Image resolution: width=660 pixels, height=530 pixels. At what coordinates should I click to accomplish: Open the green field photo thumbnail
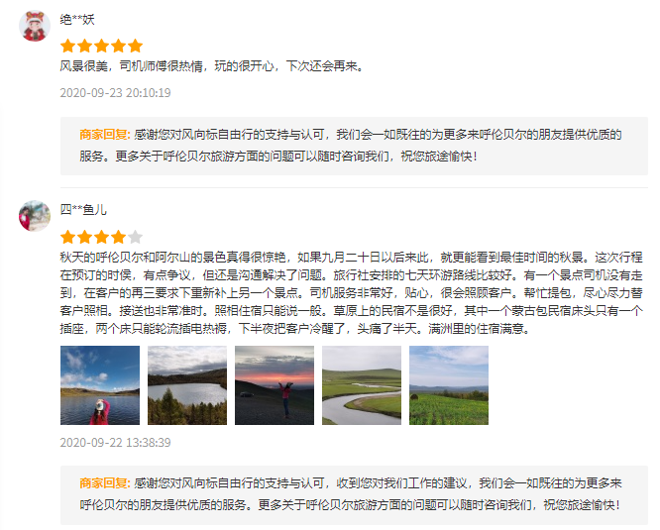pos(449,385)
